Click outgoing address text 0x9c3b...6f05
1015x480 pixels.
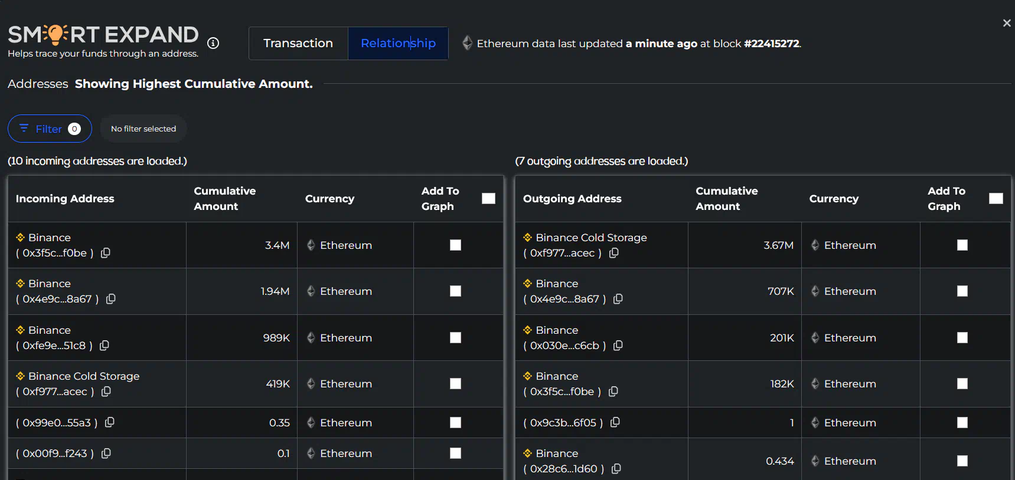point(563,422)
